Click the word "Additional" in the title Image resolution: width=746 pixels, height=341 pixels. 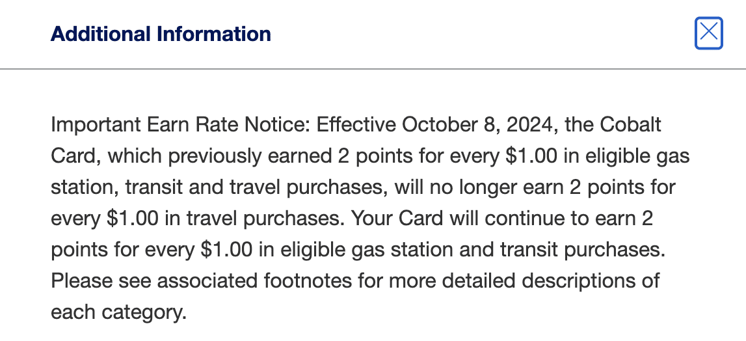[x=96, y=34]
